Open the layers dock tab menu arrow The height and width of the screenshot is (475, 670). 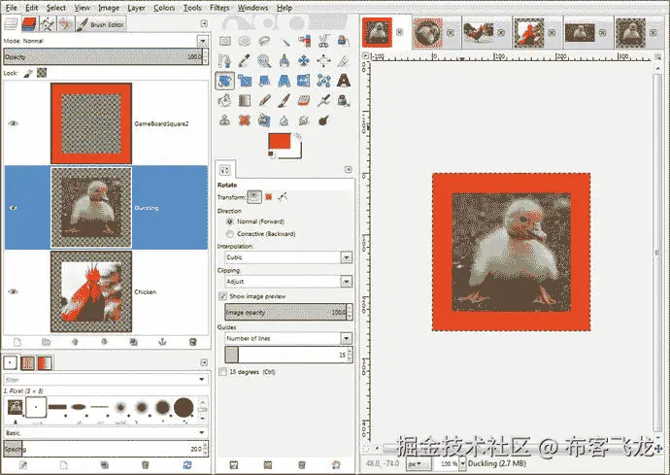coord(204,23)
